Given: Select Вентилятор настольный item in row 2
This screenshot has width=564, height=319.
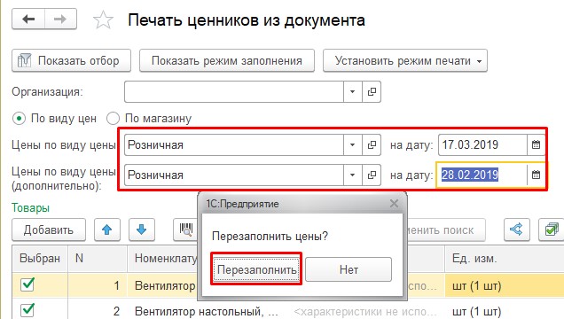Looking at the screenshot, I should [x=206, y=311].
